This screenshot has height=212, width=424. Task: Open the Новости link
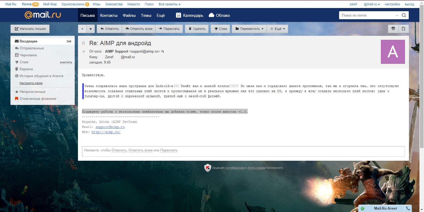(134, 4)
